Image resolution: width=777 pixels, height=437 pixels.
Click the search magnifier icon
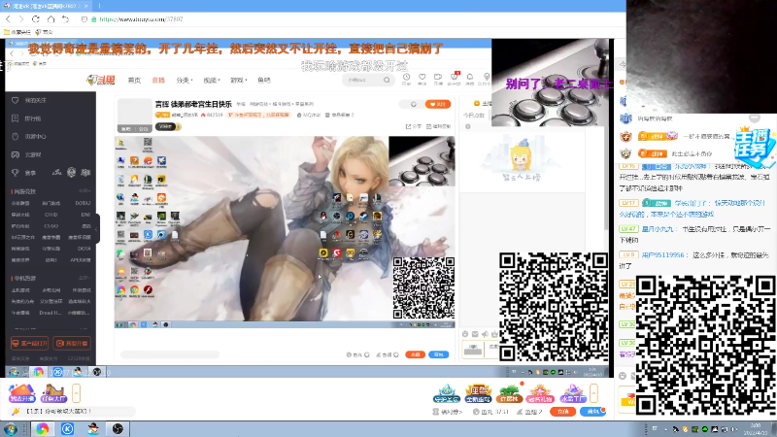click(387, 80)
